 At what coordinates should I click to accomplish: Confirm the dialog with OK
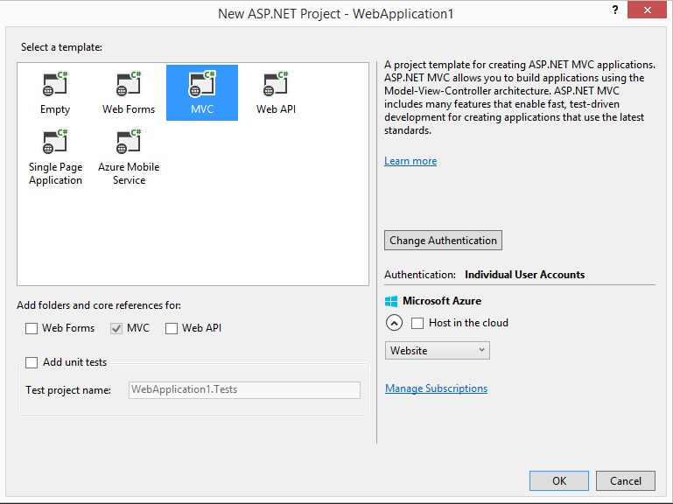point(559,481)
